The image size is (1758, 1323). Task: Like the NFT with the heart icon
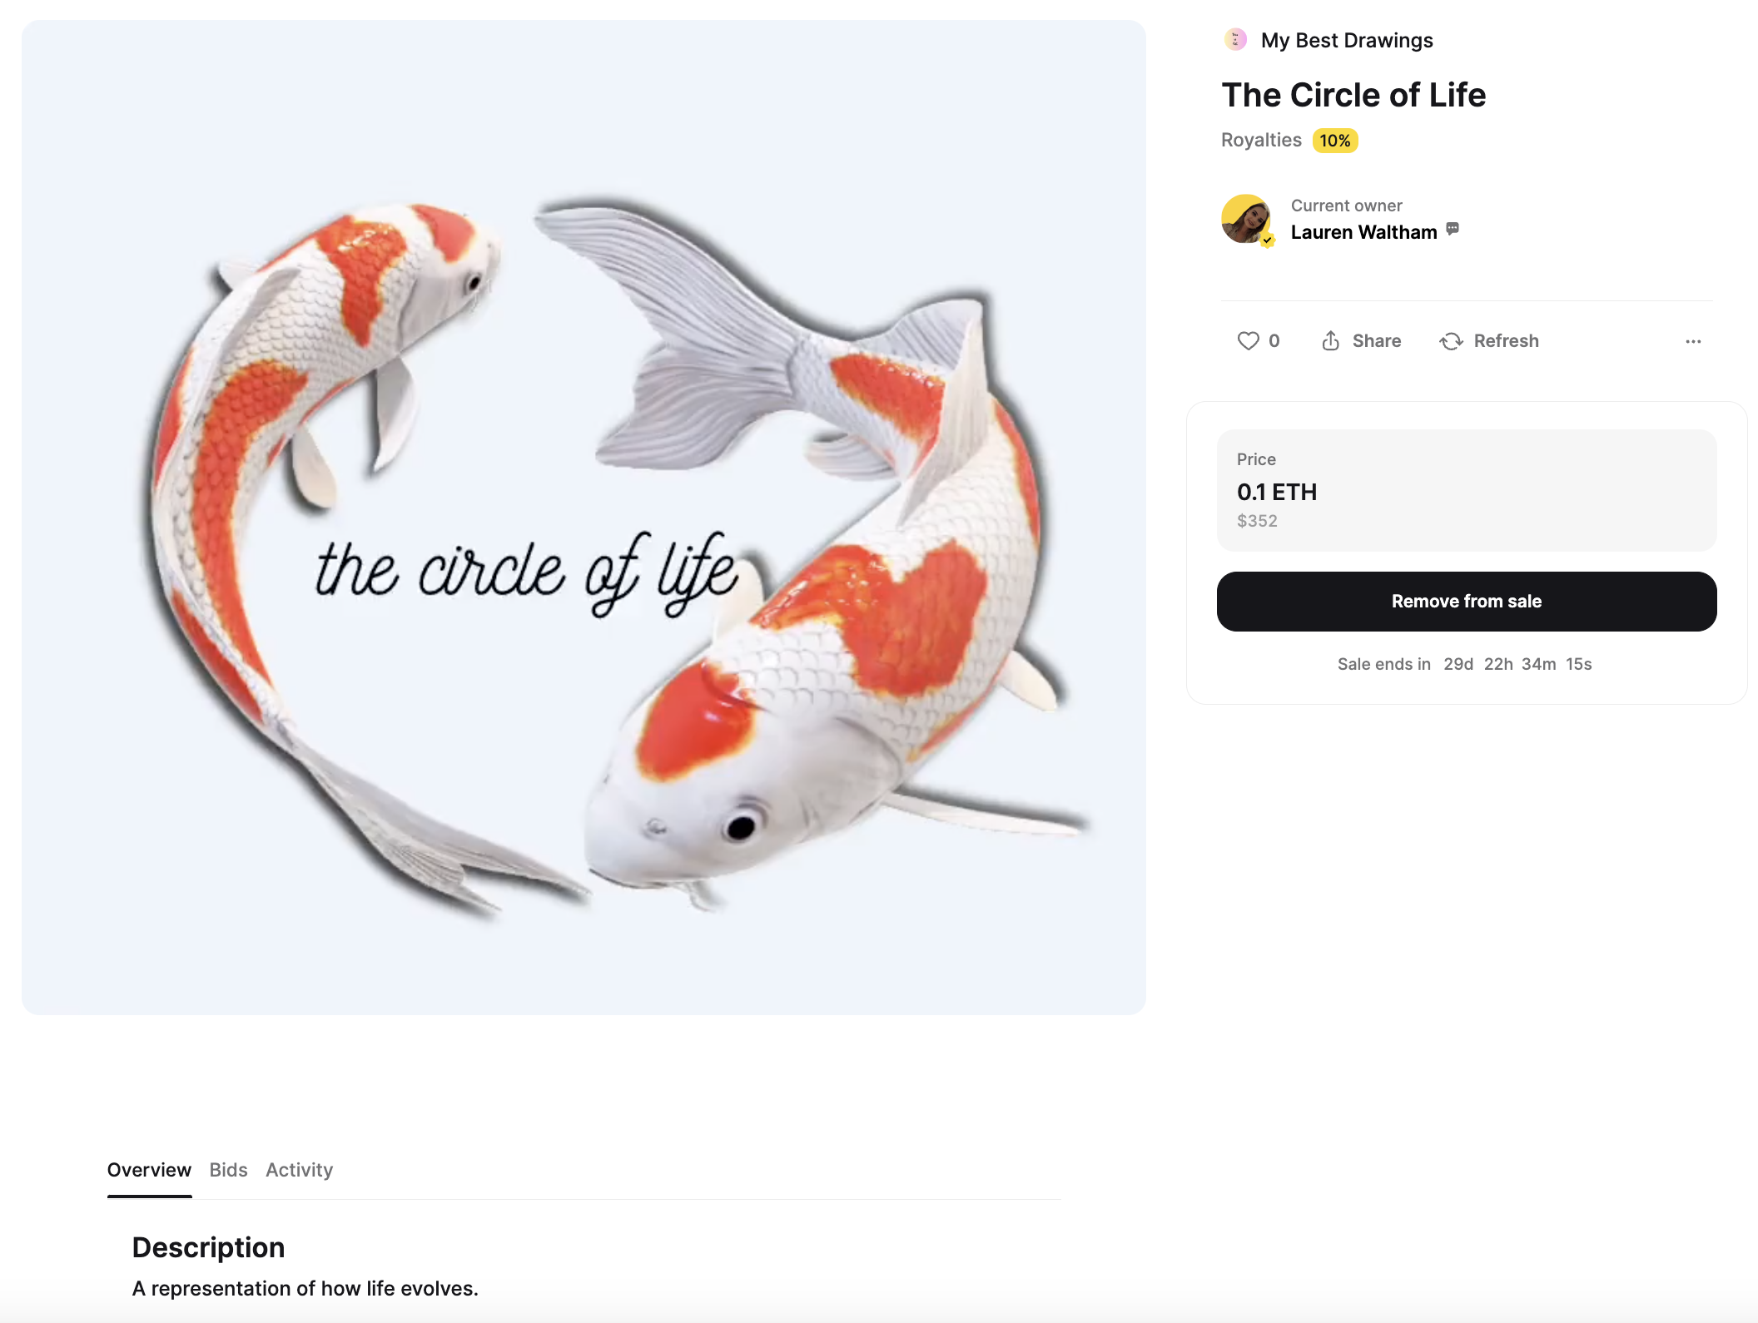pos(1248,341)
